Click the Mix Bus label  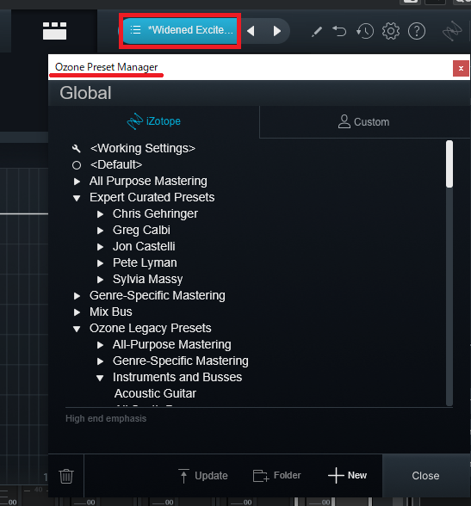pos(111,312)
